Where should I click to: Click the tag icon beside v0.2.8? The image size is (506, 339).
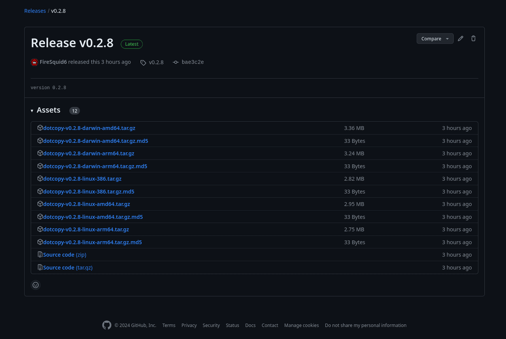pyautogui.click(x=143, y=62)
